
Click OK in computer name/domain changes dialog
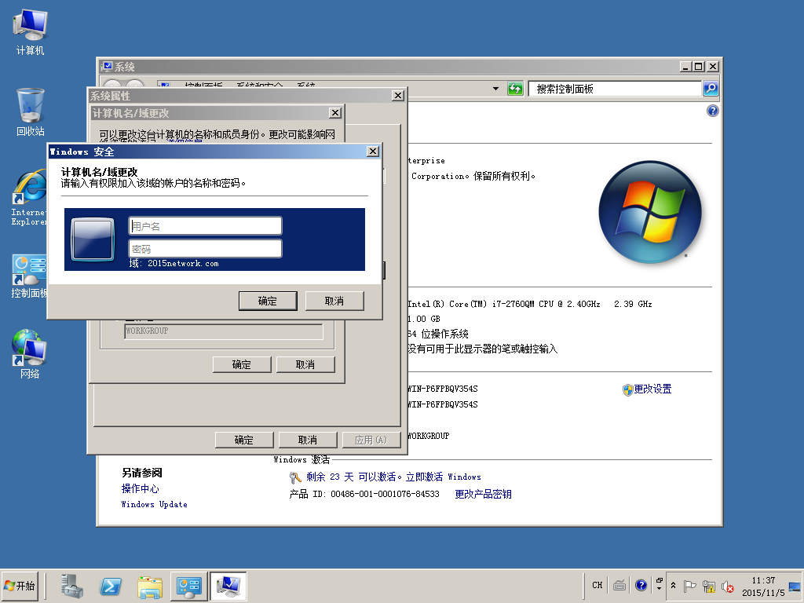point(242,364)
